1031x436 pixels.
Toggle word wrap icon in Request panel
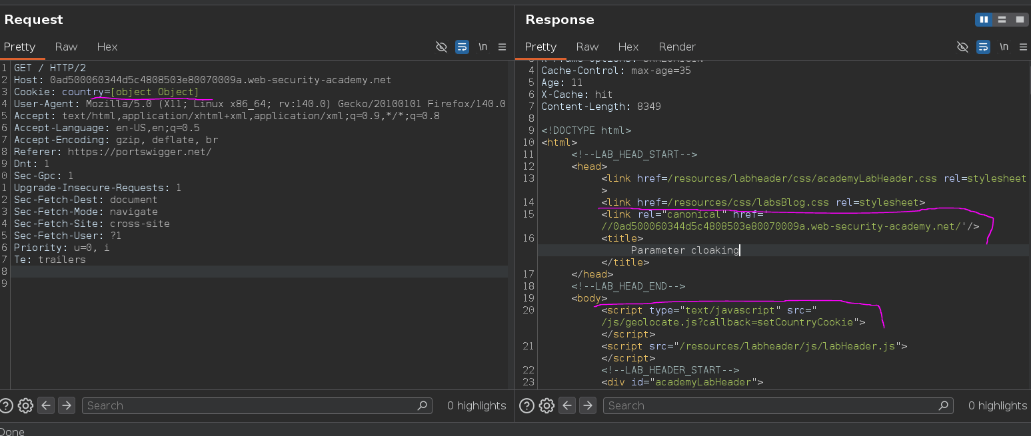click(x=462, y=47)
